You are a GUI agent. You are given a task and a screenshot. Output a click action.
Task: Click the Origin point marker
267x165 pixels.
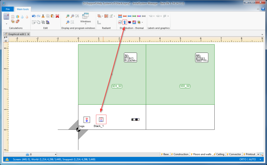pyautogui.click(x=78, y=130)
